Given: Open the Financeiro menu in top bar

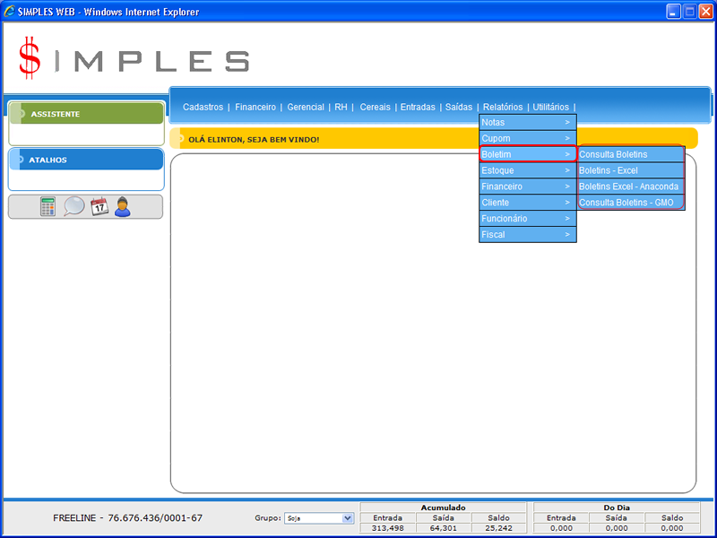Looking at the screenshot, I should (255, 107).
